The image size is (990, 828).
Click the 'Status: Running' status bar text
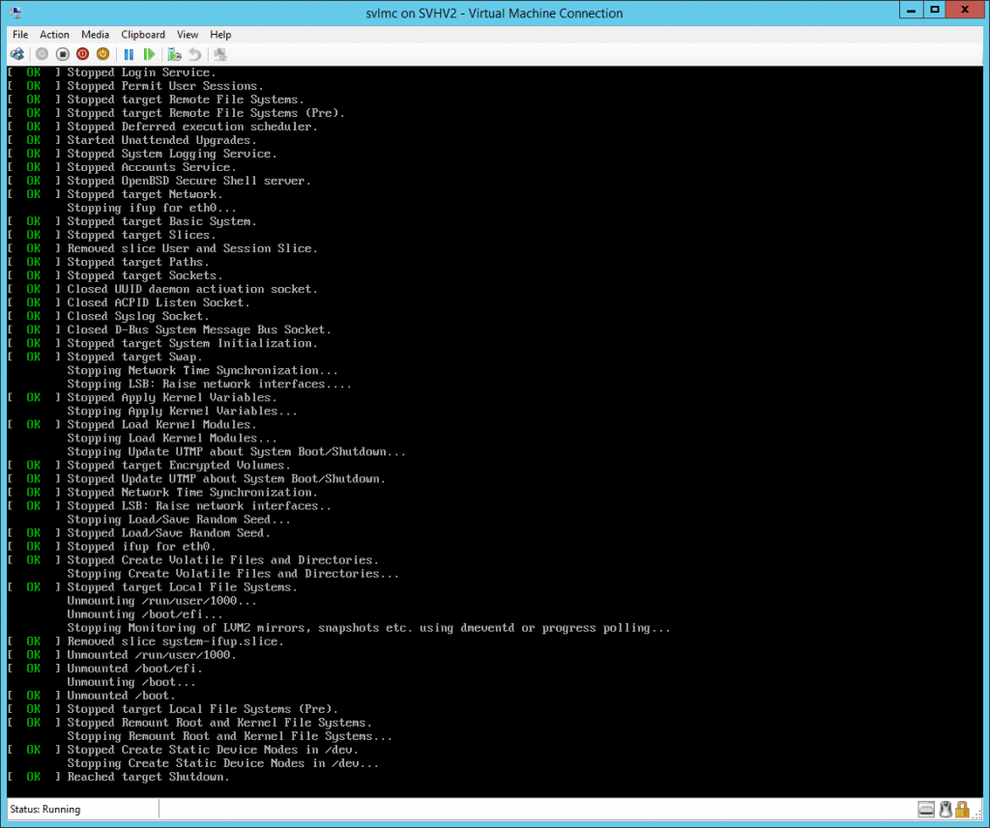coord(44,809)
